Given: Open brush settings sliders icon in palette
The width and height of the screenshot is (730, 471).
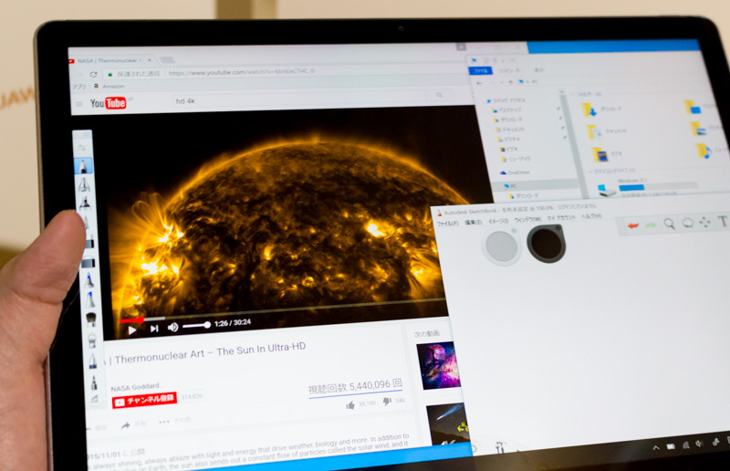Looking at the screenshot, I should click(x=82, y=148).
